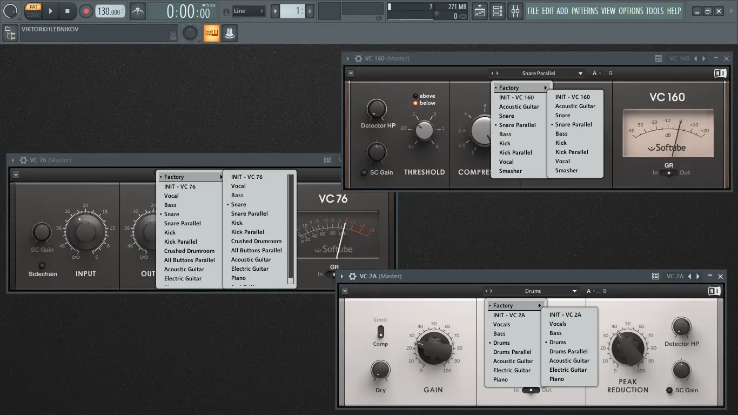Click the red Record button
The height and width of the screenshot is (415, 738).
coord(86,11)
